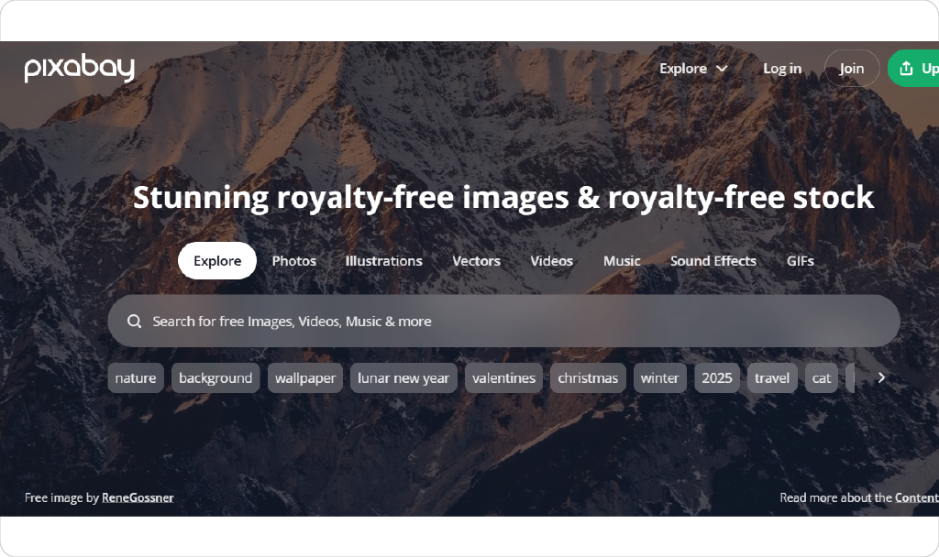939x557 pixels.
Task: Click the upload arrow icon
Action: click(906, 68)
